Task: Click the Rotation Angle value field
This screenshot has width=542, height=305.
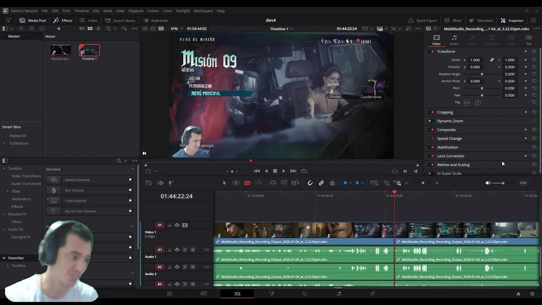Action: (509, 74)
